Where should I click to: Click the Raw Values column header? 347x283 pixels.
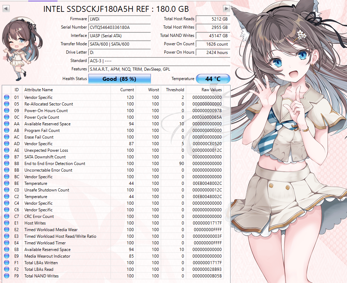click(205, 90)
